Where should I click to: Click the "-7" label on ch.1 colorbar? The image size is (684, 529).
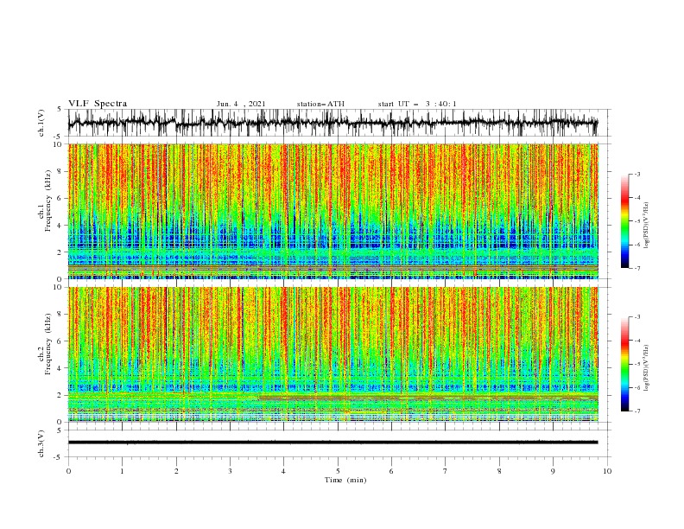coord(636,268)
